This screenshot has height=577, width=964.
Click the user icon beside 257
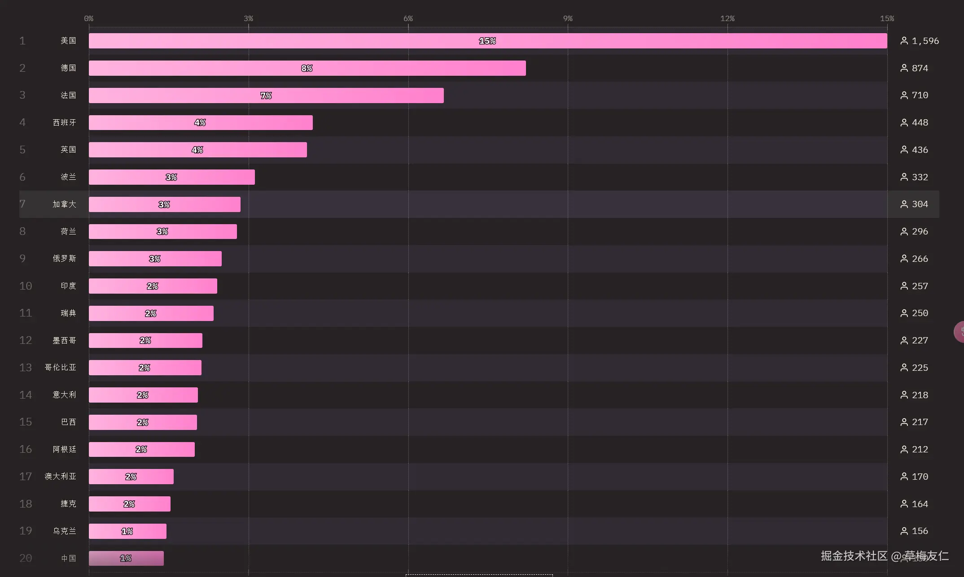(904, 286)
